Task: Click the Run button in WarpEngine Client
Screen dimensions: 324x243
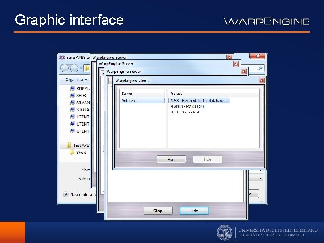Action: click(171, 159)
